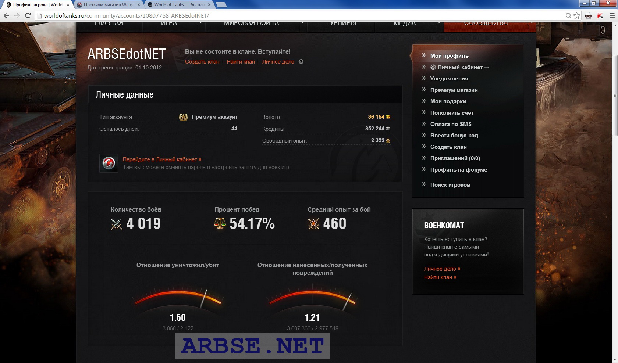Open Личный кабинет from the sidebar
Screen dimensions: 618x363
pyautogui.click(x=460, y=67)
